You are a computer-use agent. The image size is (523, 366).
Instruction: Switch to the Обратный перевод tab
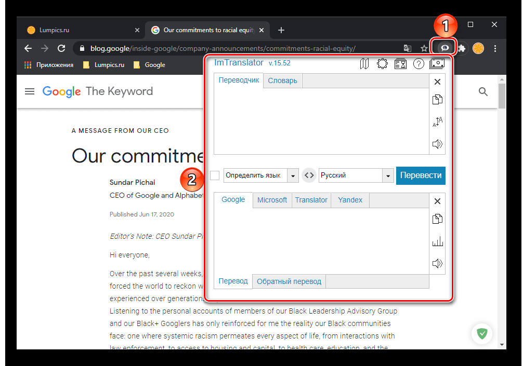pyautogui.click(x=289, y=281)
